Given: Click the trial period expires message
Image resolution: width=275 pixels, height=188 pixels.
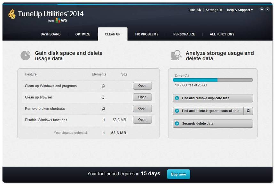Looking at the screenshot, I should [x=124, y=174].
